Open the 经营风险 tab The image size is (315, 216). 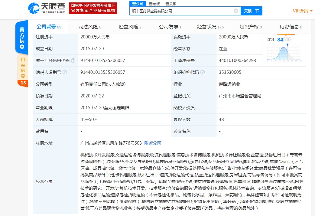(x=130, y=27)
